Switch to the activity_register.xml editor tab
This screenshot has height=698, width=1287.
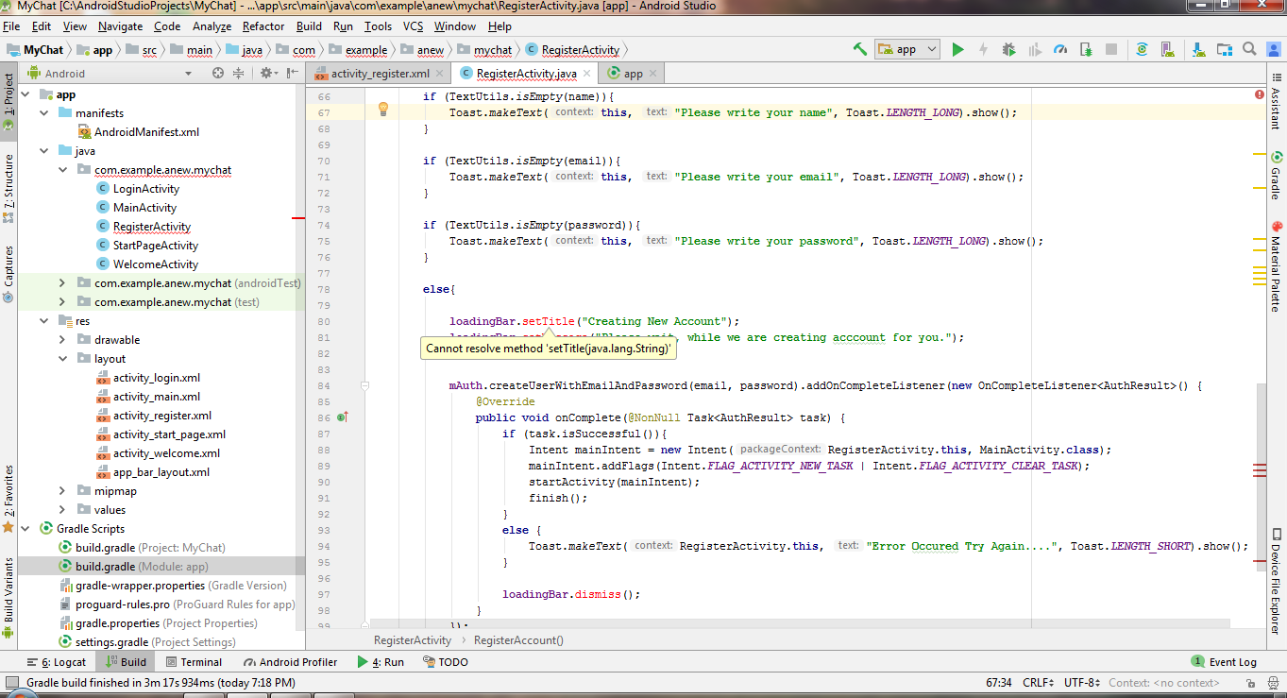click(x=380, y=74)
